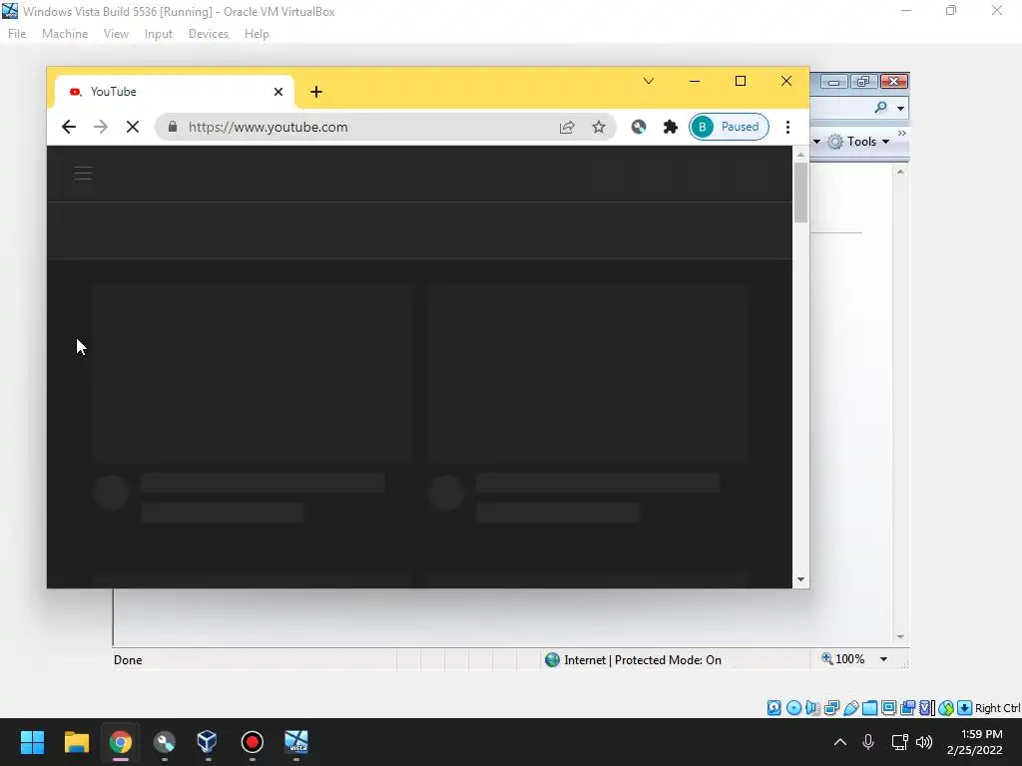Image resolution: width=1022 pixels, height=766 pixels.
Task: Click the Internet Explorer search magnifier icon
Action: click(x=881, y=108)
